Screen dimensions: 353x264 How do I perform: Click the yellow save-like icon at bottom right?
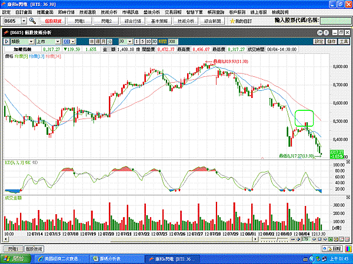336,239
